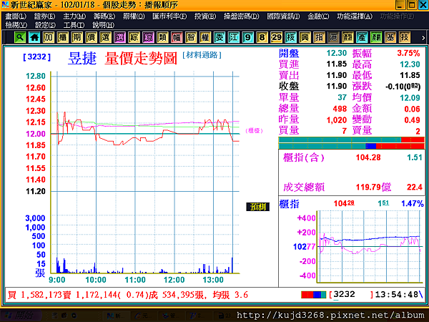Click the [材料通路] sector link

click(202, 55)
